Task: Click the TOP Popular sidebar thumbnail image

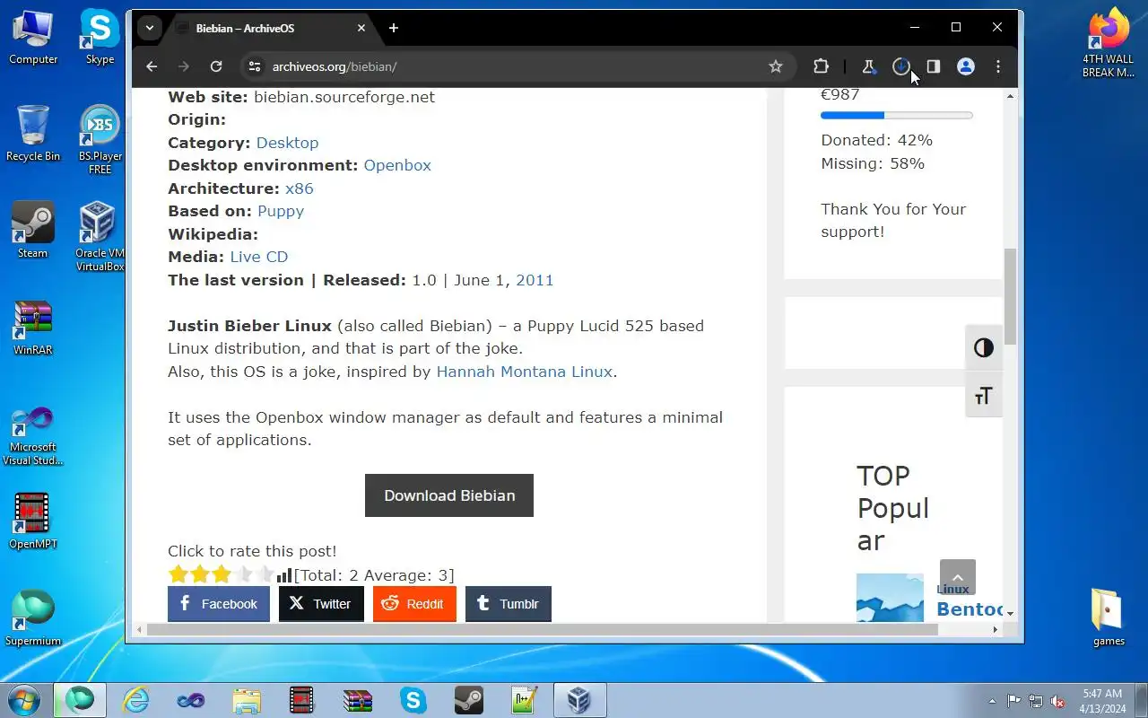Action: [890, 598]
